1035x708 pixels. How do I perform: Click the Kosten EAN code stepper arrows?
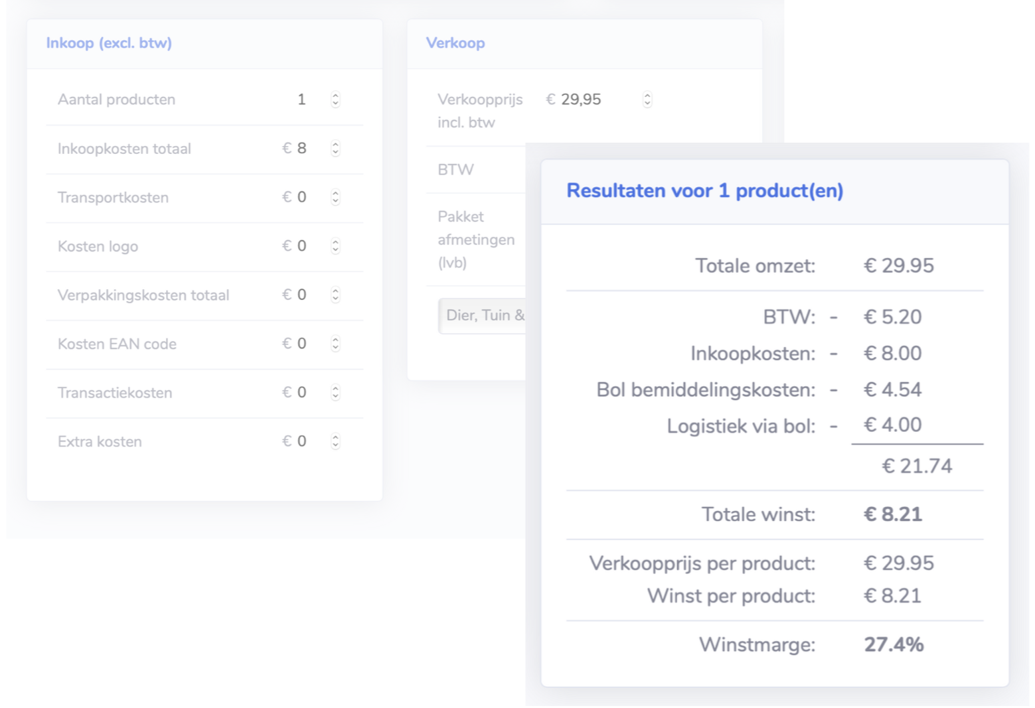335,344
